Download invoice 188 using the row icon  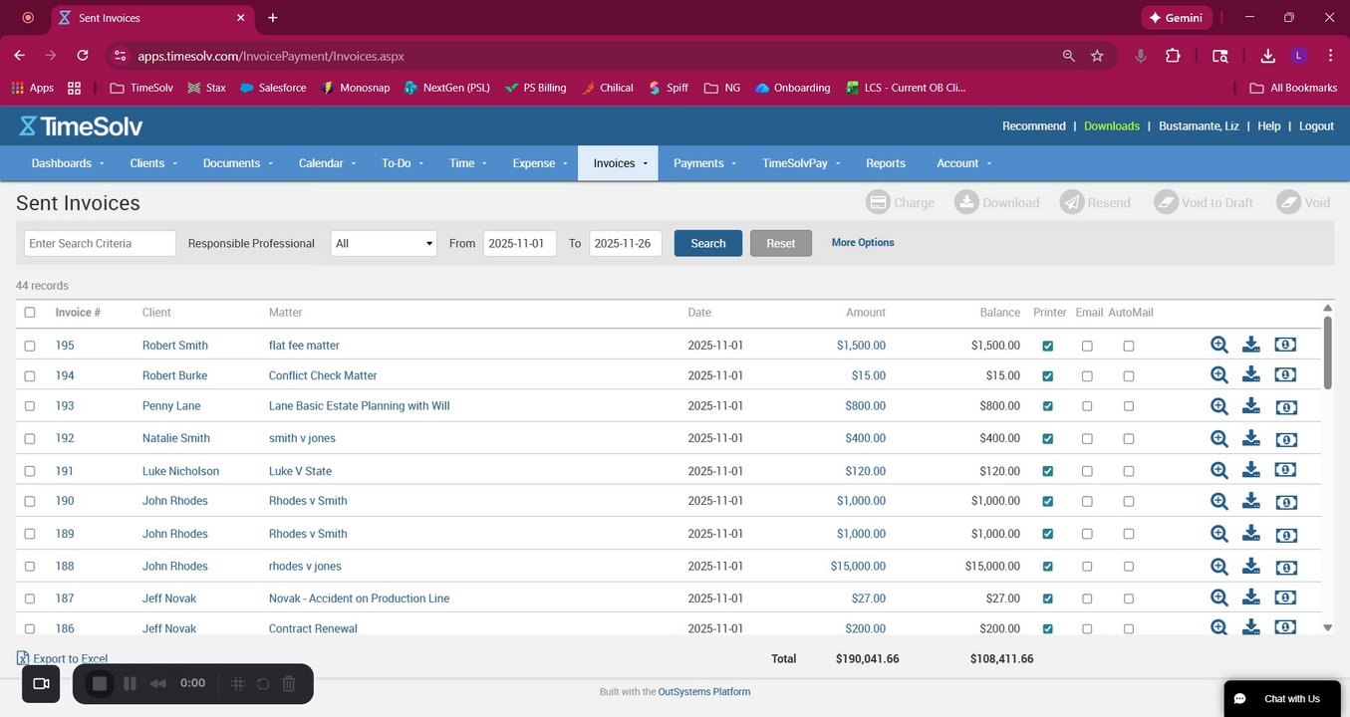(1251, 566)
